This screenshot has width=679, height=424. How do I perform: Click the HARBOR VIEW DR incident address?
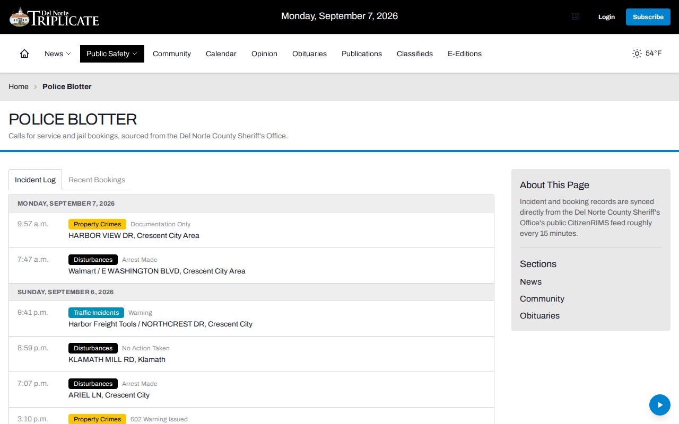[x=134, y=235]
